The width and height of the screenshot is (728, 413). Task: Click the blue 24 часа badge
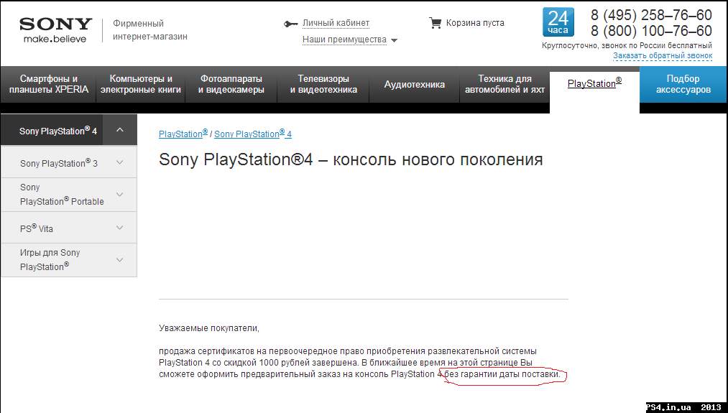click(558, 23)
